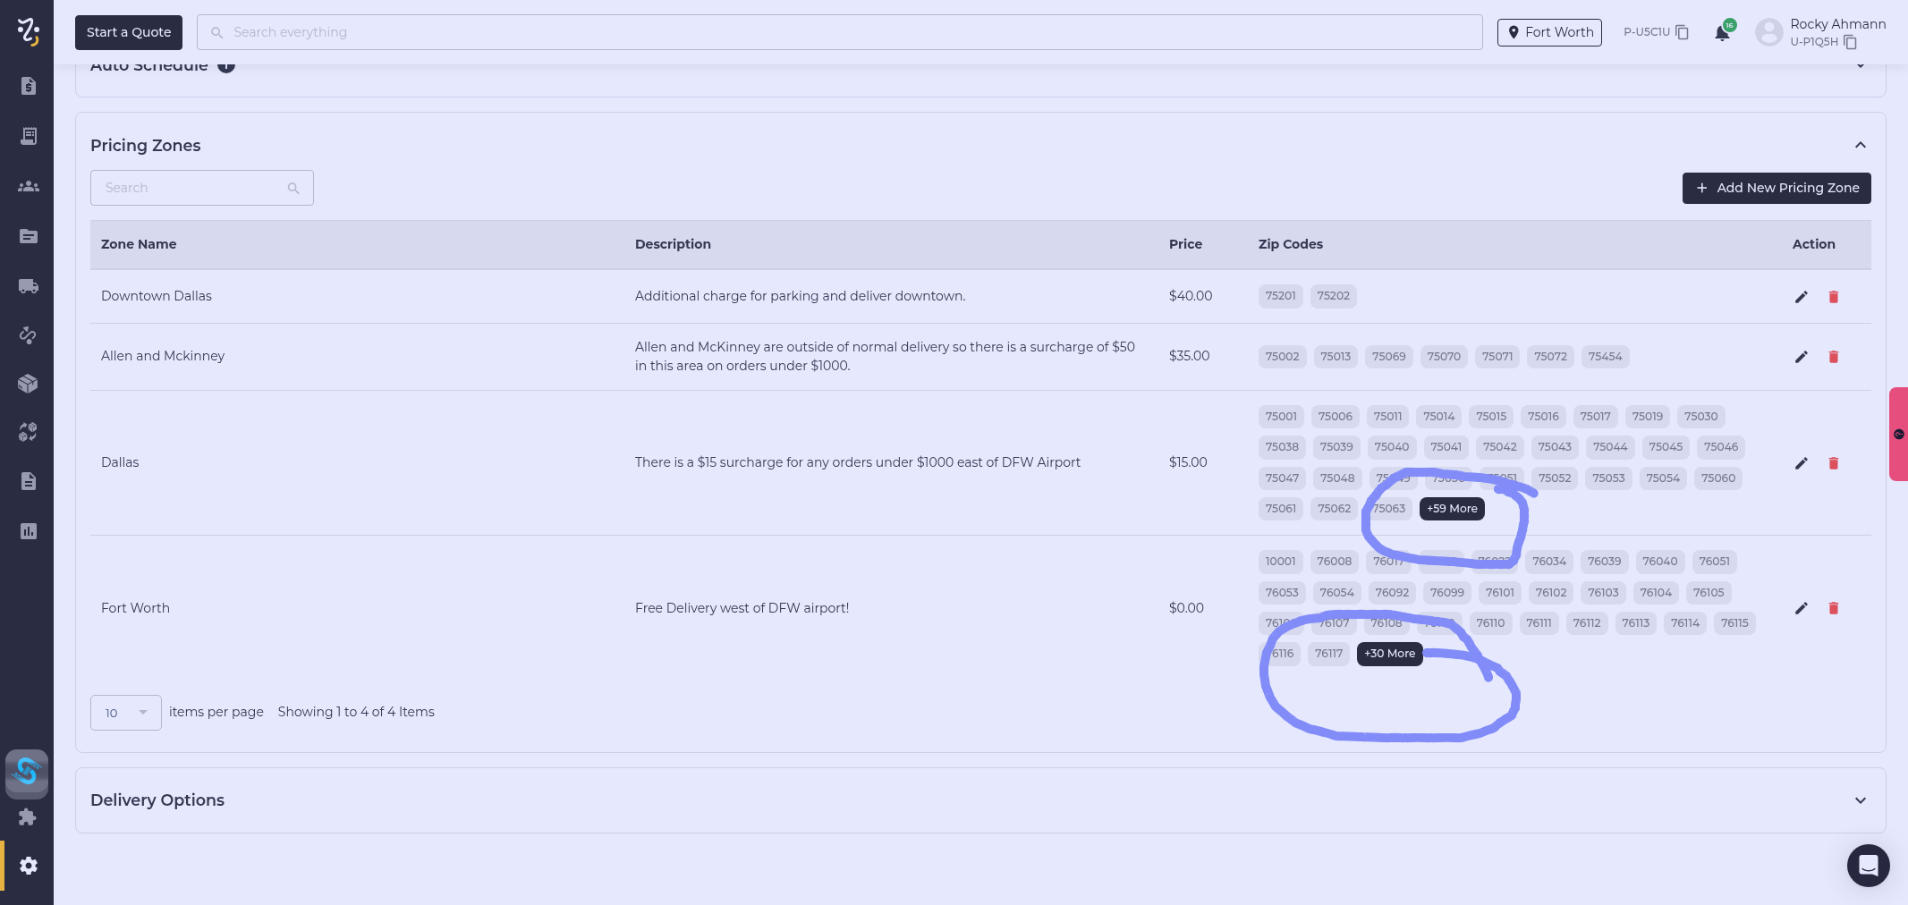The height and width of the screenshot is (905, 1908).
Task: Open the customers group sidebar icon
Action: [29, 186]
